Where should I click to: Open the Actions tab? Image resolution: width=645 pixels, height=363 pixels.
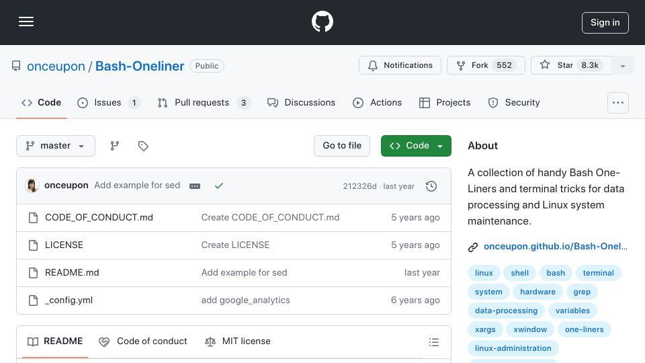[377, 102]
